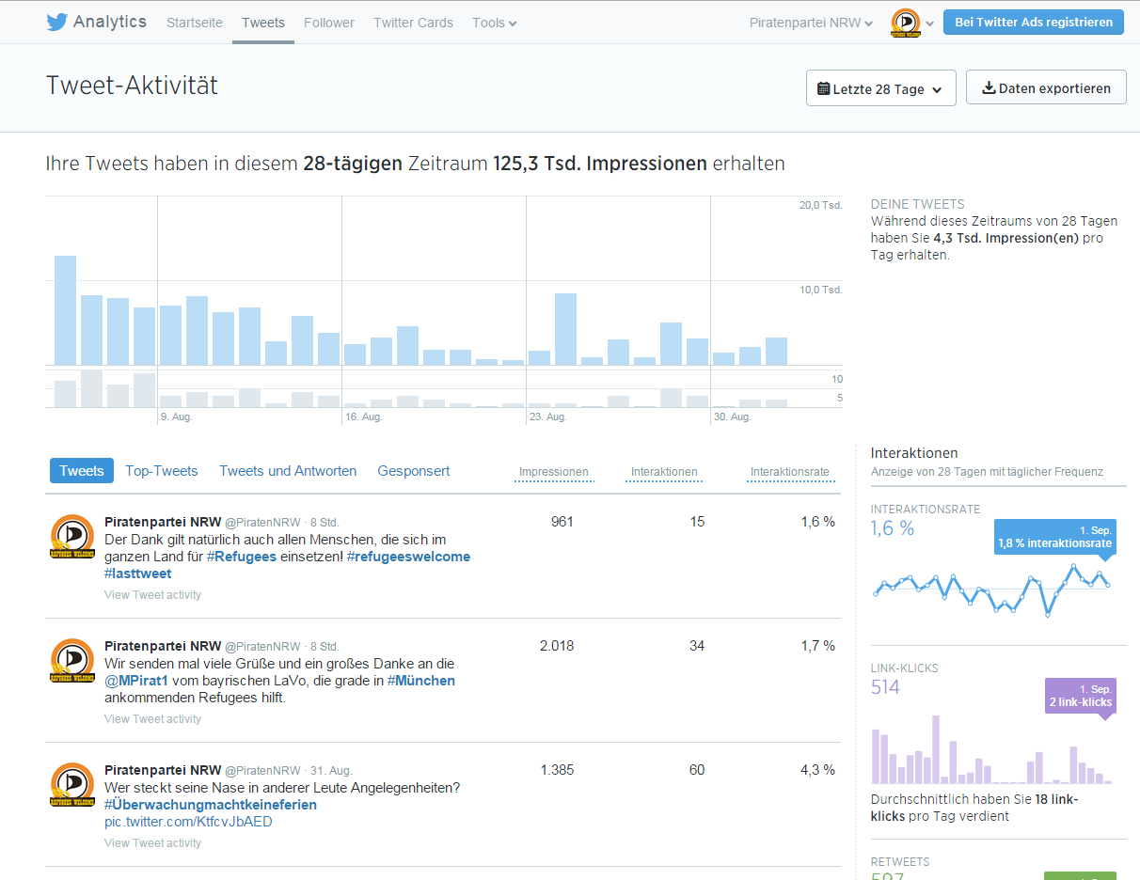
Task: Go to the Follower page
Action: coord(329,23)
